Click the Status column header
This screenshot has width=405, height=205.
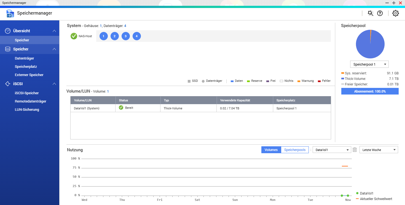pos(138,100)
